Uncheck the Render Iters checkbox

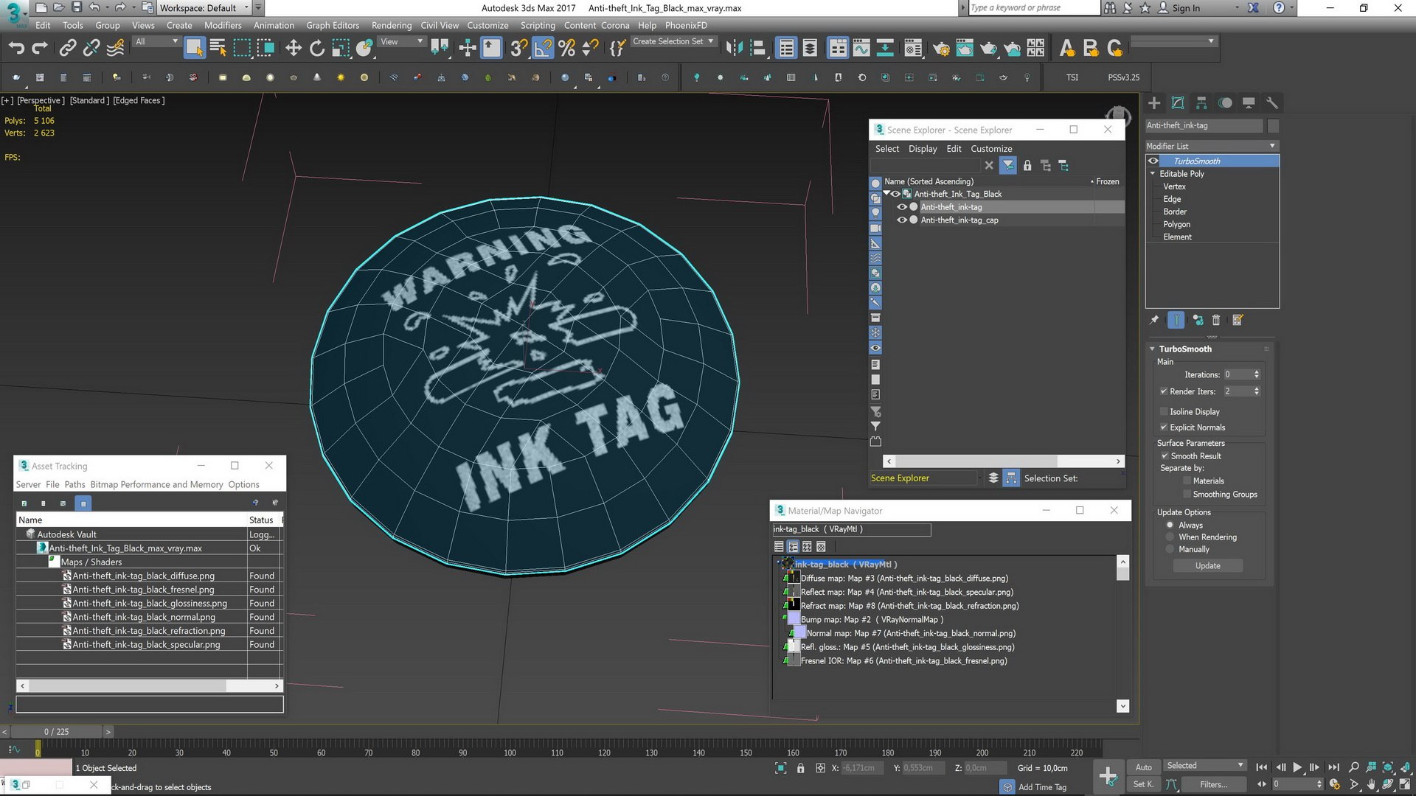[x=1163, y=391]
